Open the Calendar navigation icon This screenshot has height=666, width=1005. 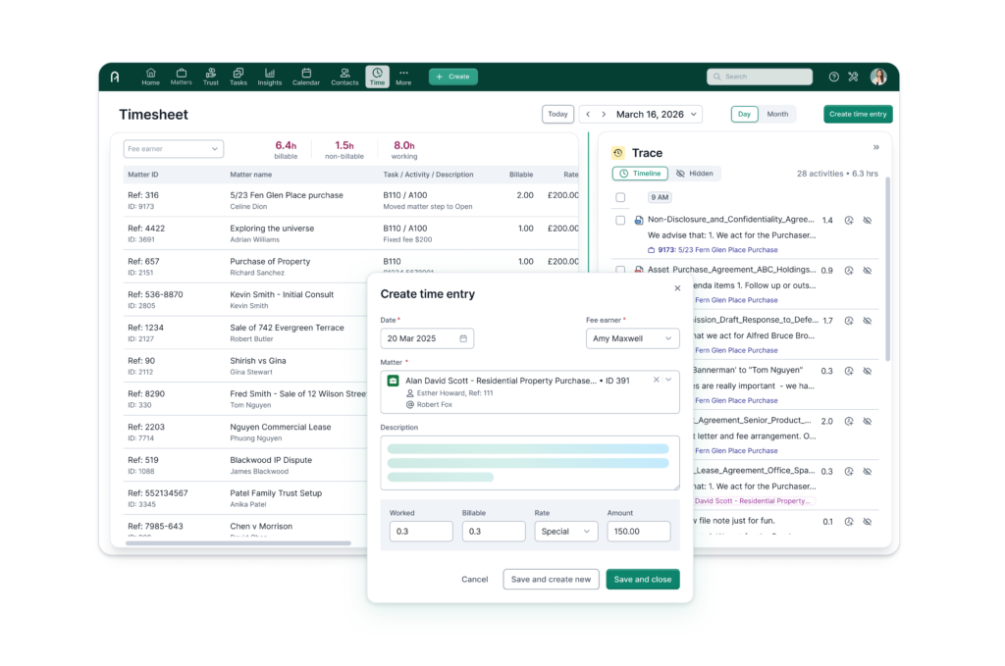point(306,77)
